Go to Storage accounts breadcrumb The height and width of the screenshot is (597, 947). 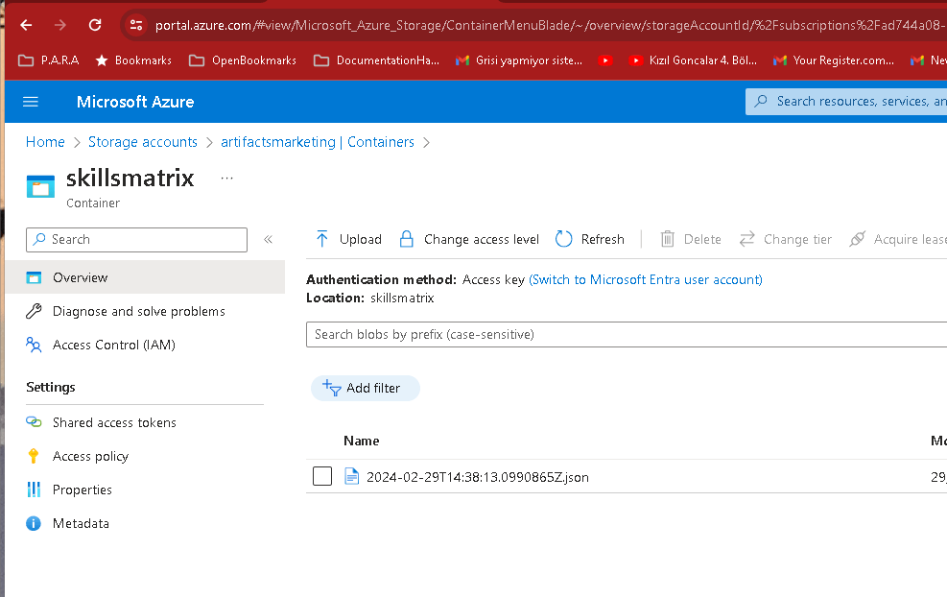143,142
